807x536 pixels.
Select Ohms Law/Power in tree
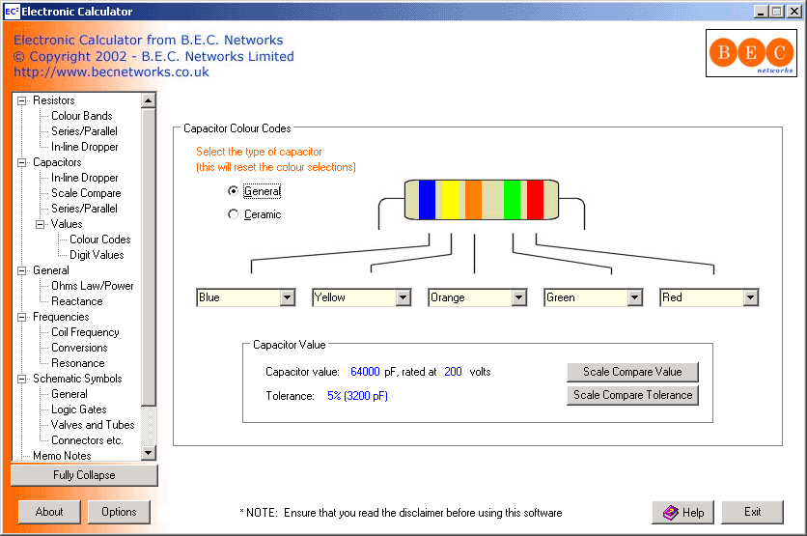92,286
